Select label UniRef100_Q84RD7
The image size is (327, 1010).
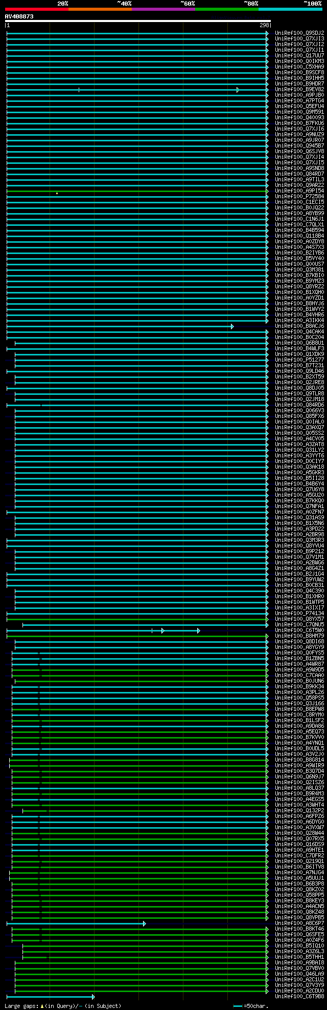click(x=299, y=174)
